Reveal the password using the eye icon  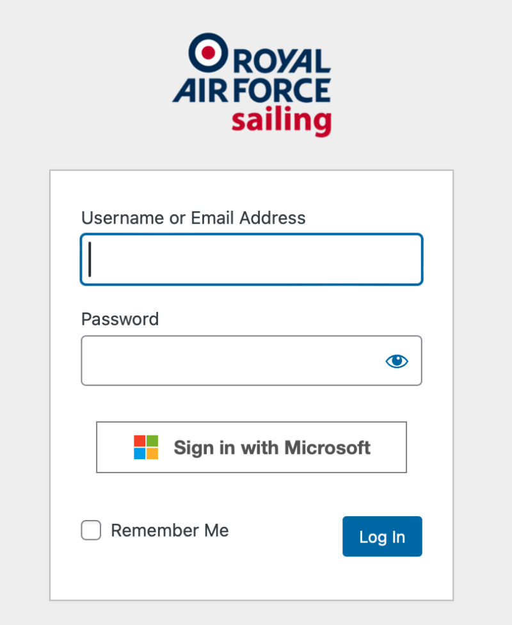(396, 361)
